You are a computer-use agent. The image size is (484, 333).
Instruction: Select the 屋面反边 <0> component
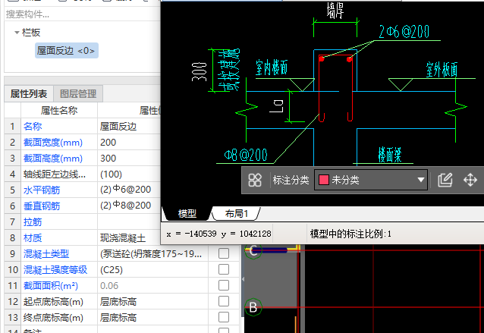tap(66, 51)
